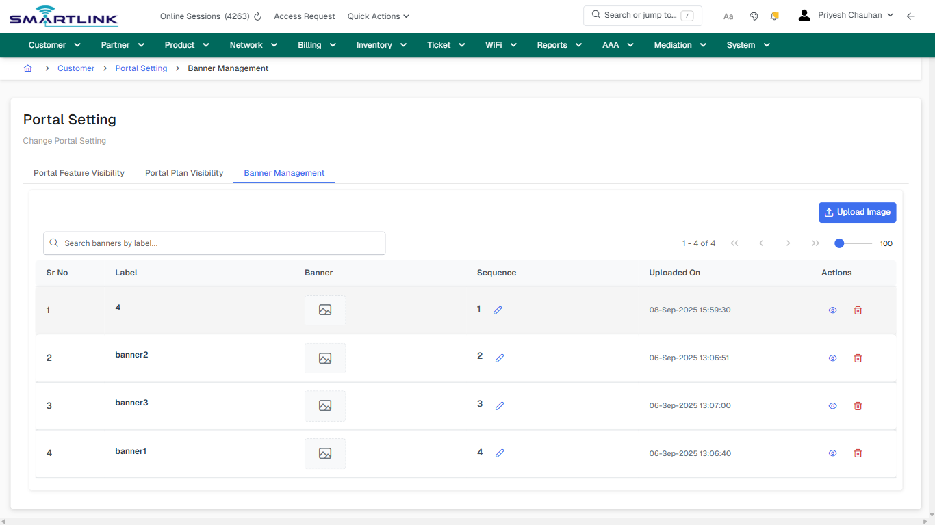Delete the banner labeled 4
Viewport: 935px width, 525px height.
(858, 310)
